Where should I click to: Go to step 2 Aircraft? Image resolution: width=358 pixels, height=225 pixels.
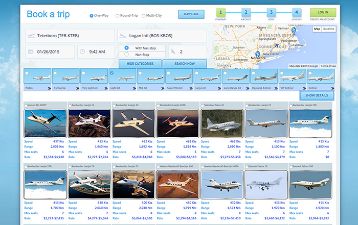pyautogui.click(x=246, y=12)
